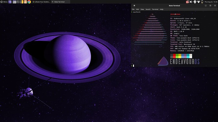Click the DE: MATE 1.28.0 line

(177, 32)
